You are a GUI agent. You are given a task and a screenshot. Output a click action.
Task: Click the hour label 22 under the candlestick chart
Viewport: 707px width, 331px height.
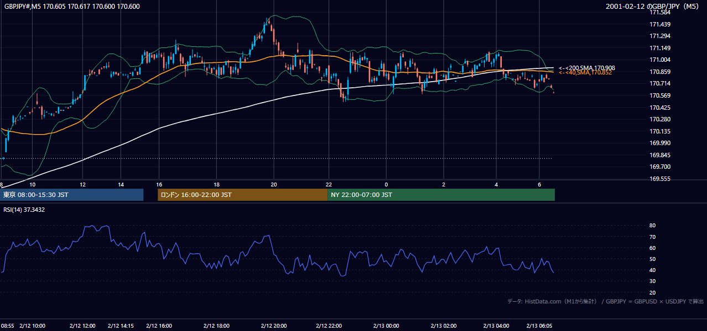[329, 184]
